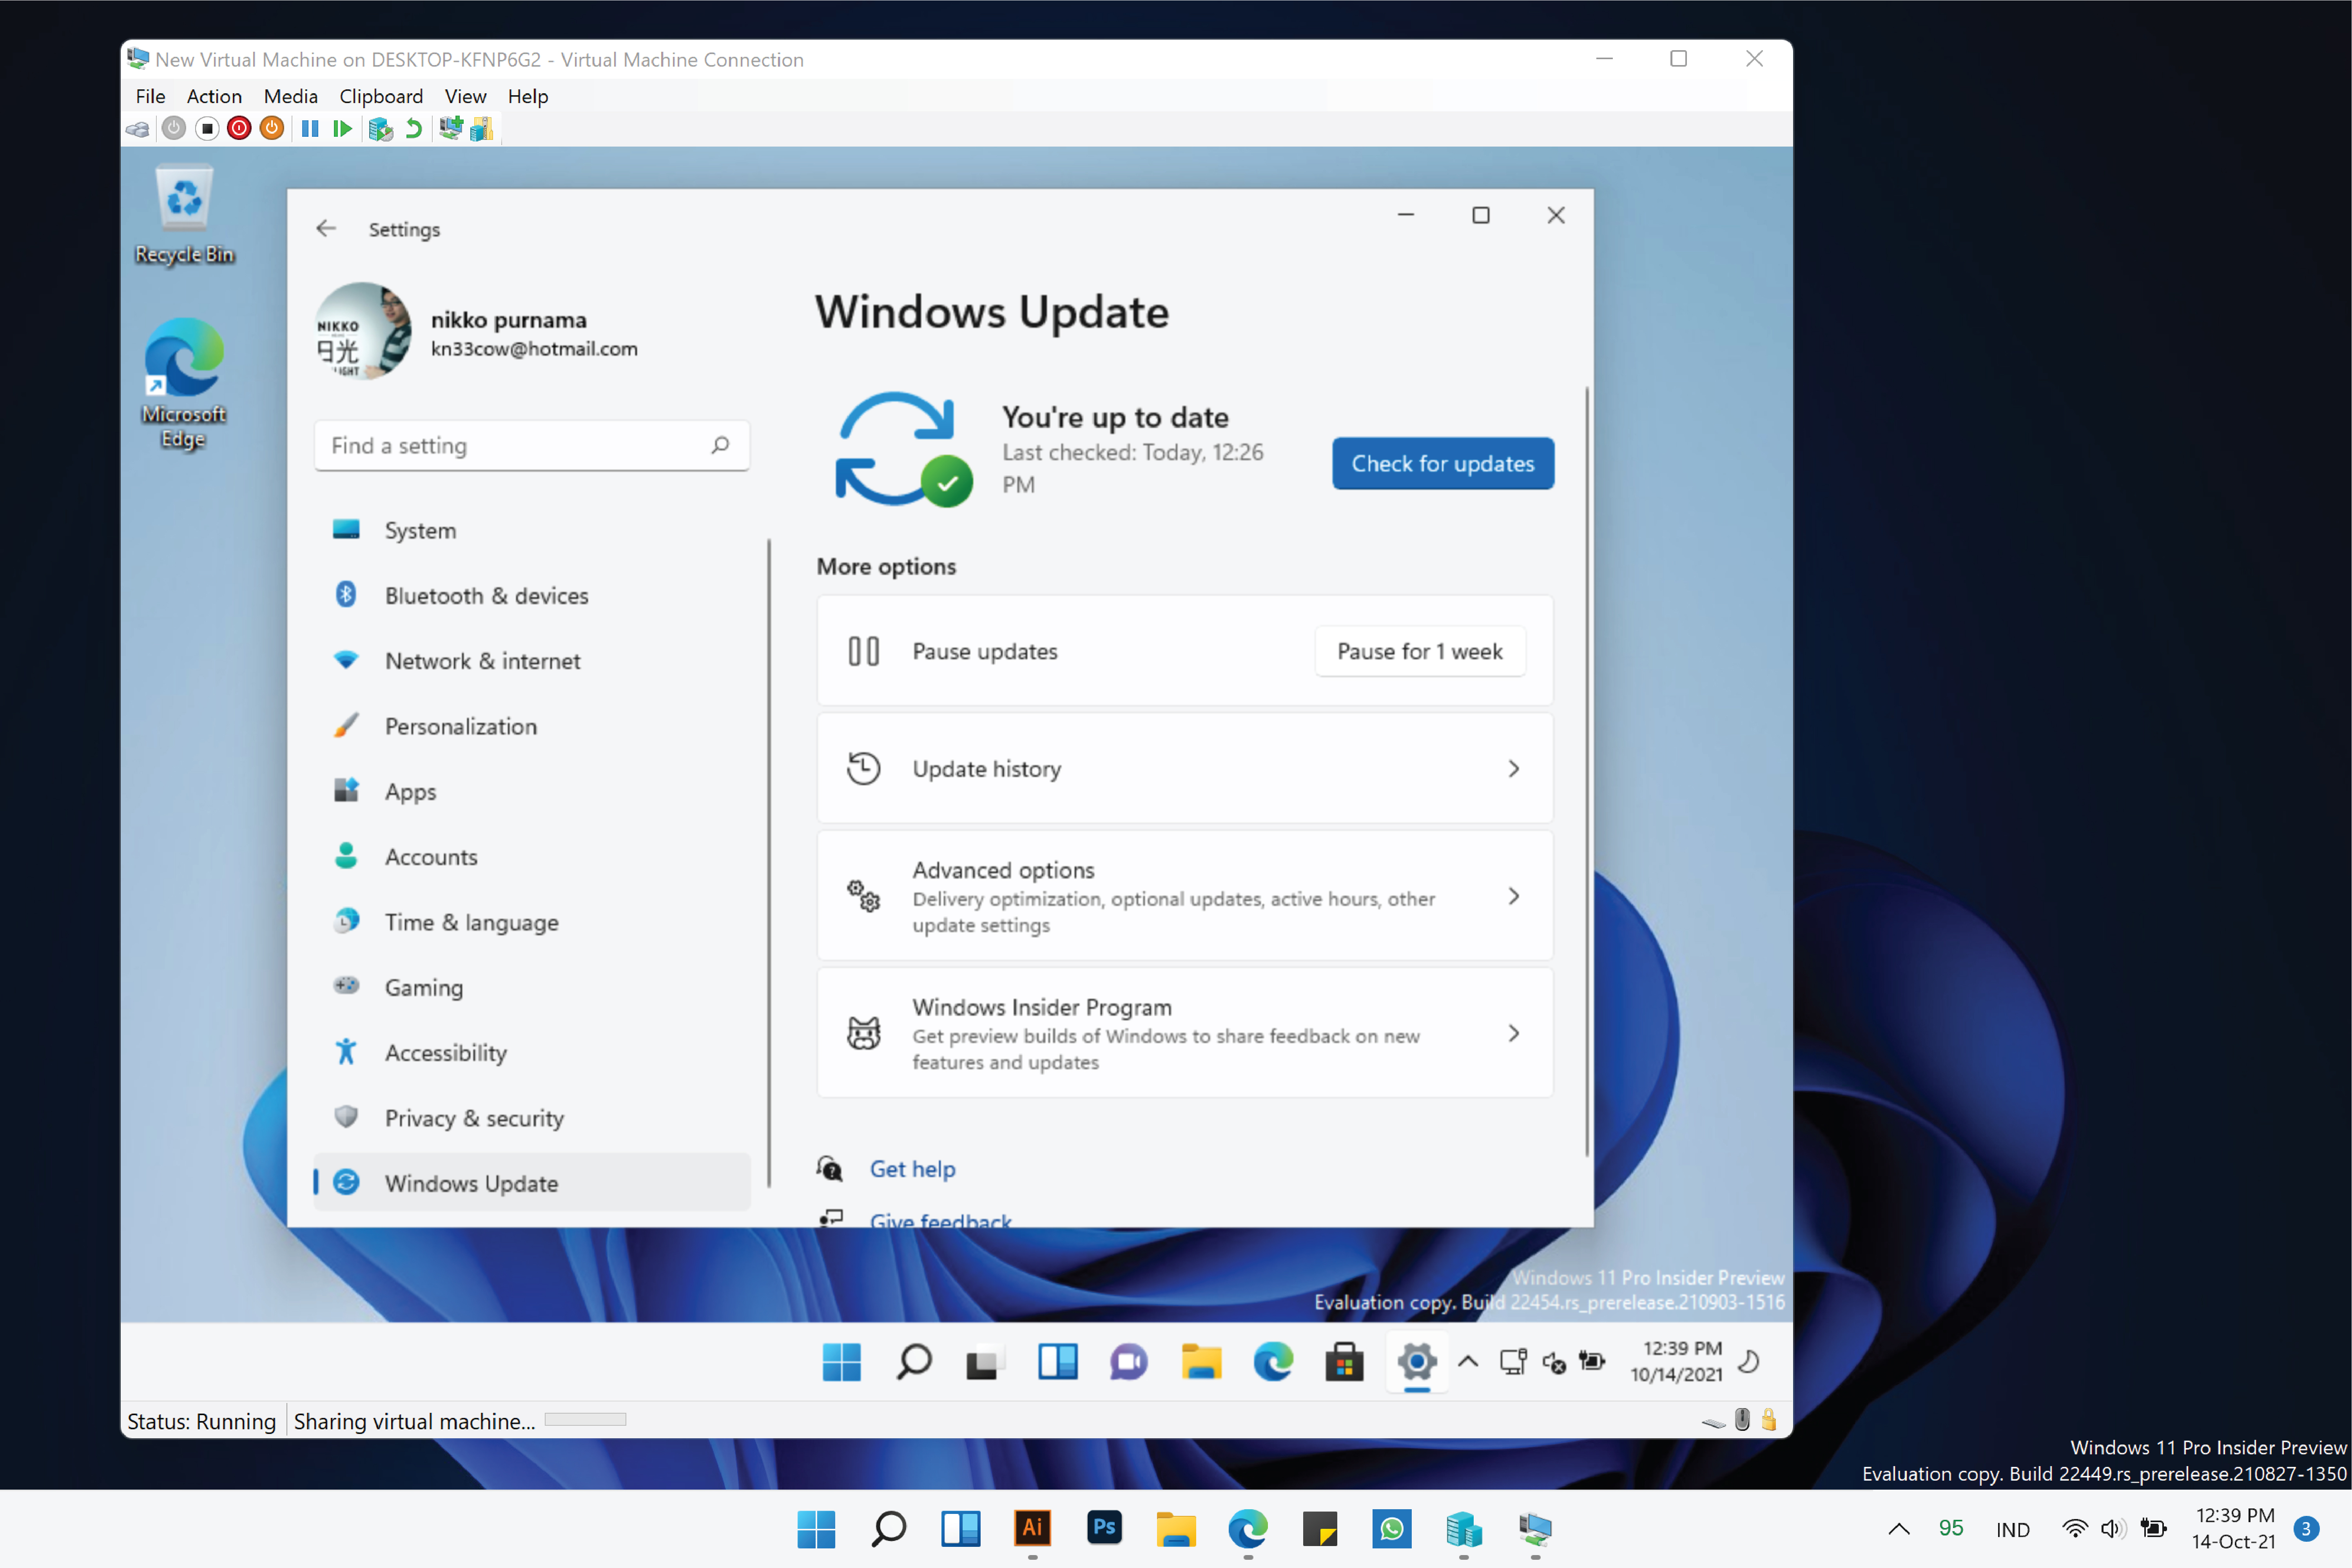Click the VM taskbar clock 12:39 PM
The height and width of the screenshot is (1568, 2352).
(x=1677, y=1362)
